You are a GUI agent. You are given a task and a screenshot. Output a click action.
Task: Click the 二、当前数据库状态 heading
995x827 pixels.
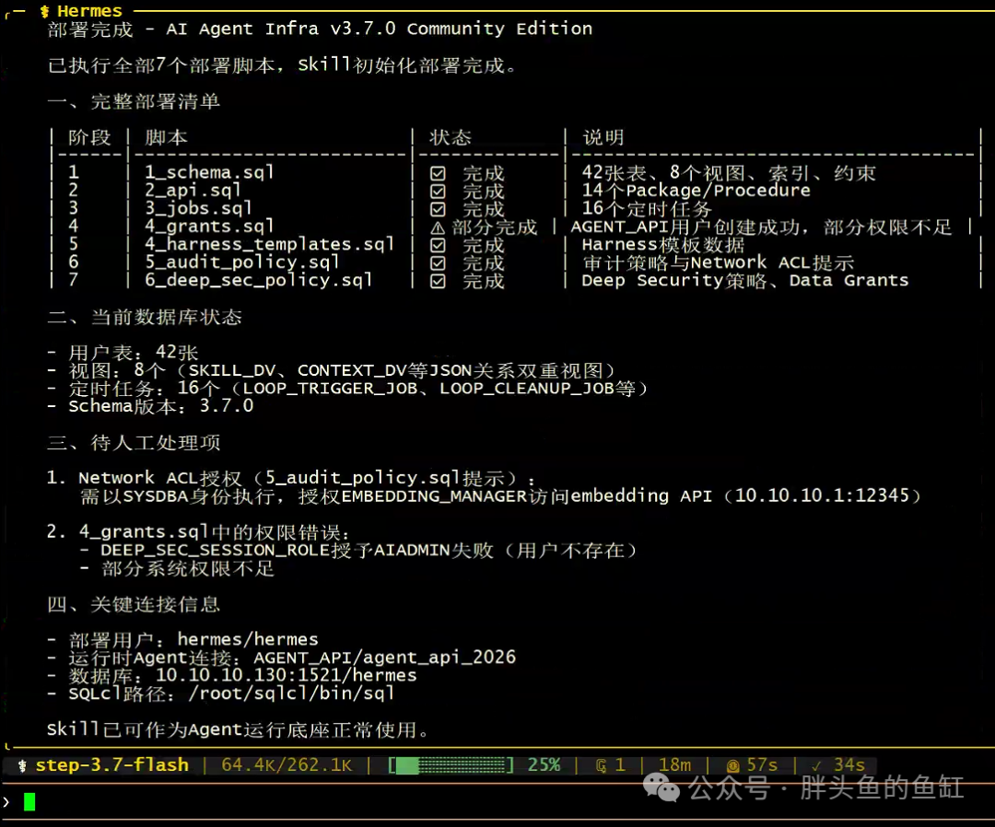(x=145, y=317)
